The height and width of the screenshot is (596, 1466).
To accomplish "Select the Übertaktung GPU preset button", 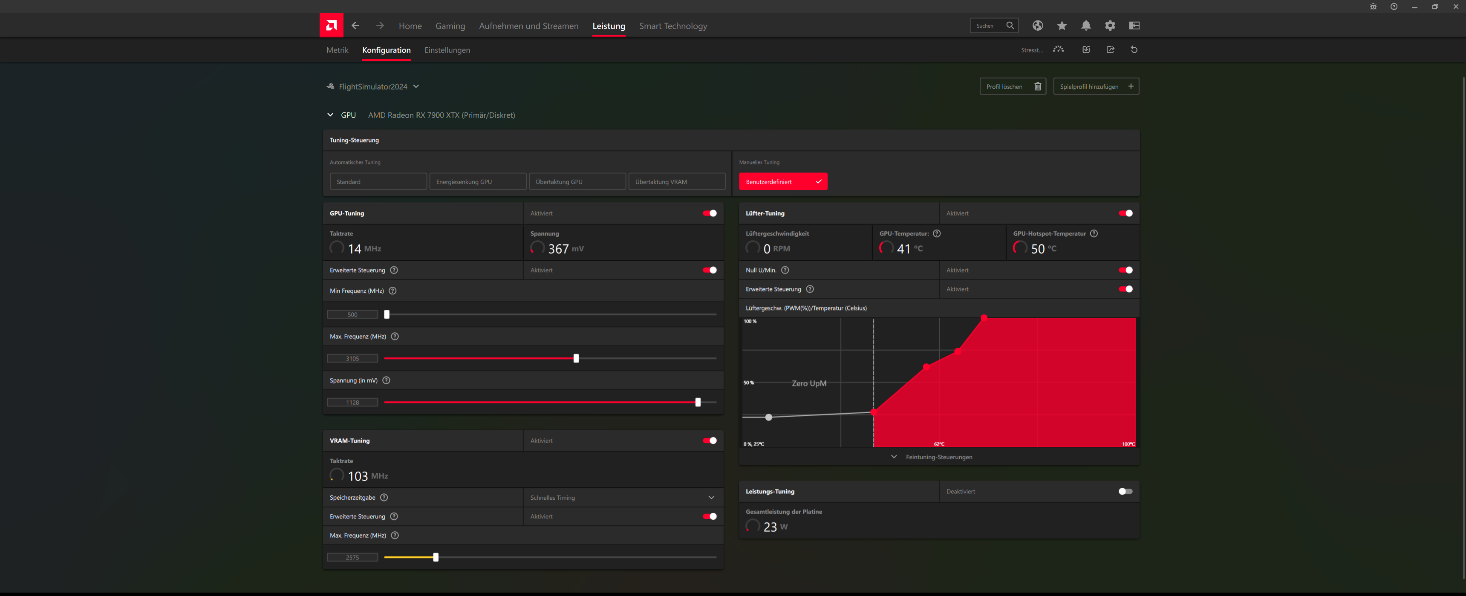I will pyautogui.click(x=577, y=182).
